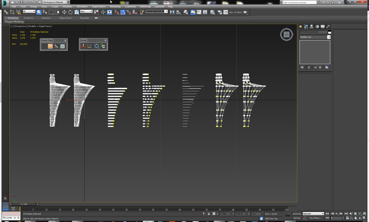Screen dimensions: 369x222
Task: Open the Rendering menu
Action: (x=115, y=6)
